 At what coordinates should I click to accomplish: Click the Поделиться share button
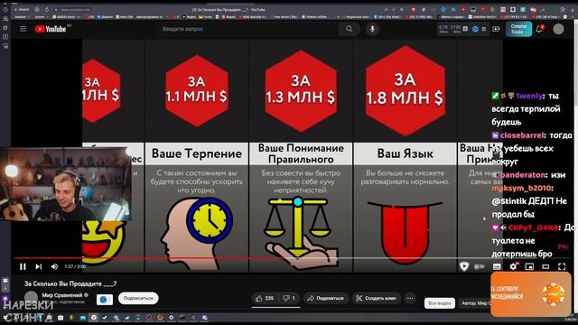(x=326, y=298)
